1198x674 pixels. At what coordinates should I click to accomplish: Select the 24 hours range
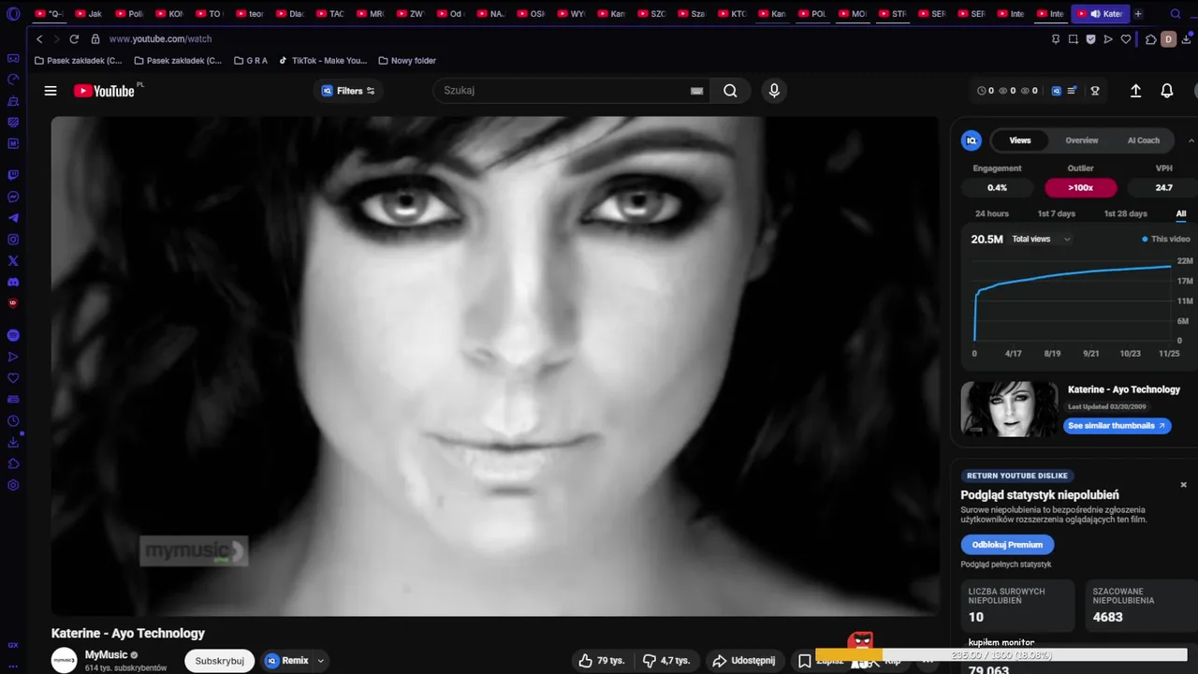coord(992,213)
